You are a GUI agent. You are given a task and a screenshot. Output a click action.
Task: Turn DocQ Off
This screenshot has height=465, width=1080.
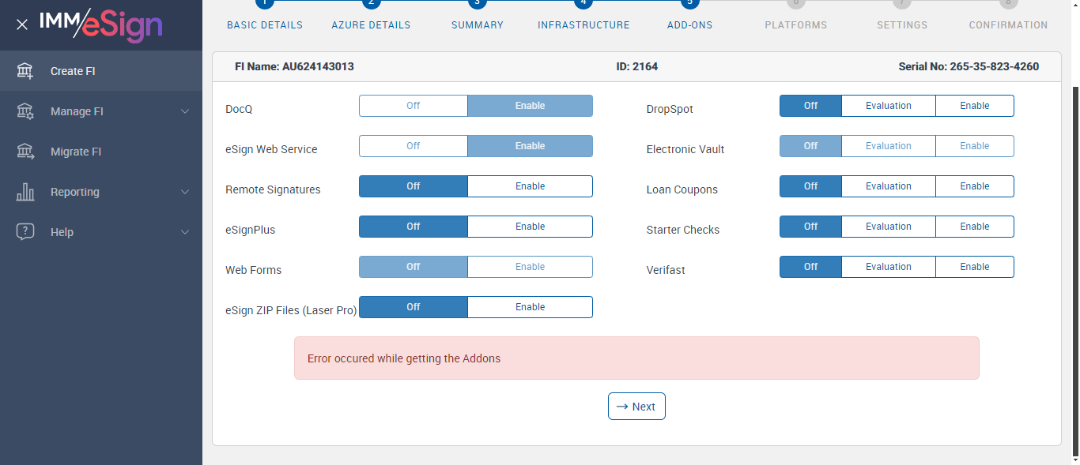pyautogui.click(x=413, y=106)
